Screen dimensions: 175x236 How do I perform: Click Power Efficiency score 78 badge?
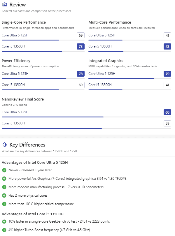[x=80, y=74]
